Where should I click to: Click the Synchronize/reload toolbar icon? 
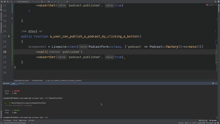point(8,1)
